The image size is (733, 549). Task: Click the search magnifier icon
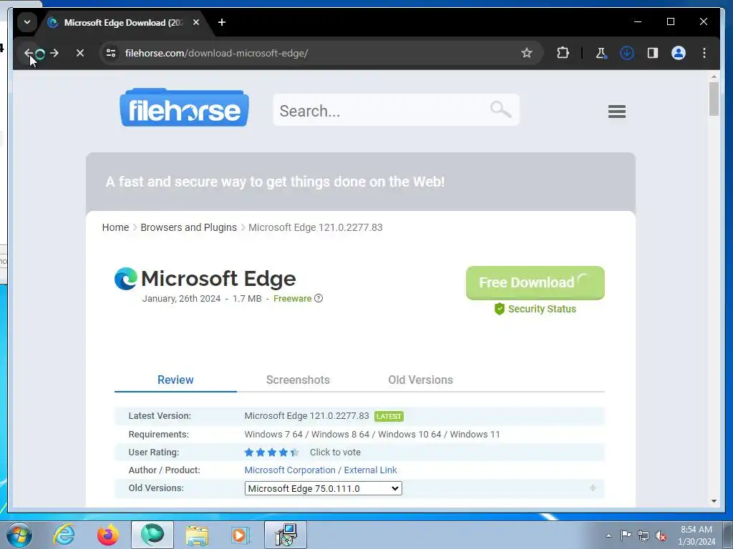pos(500,110)
